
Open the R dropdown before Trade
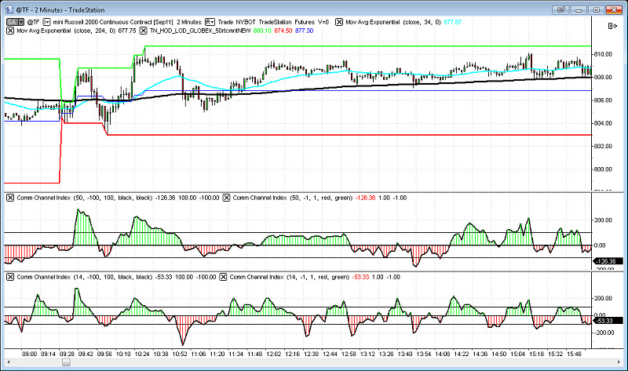[x=210, y=22]
